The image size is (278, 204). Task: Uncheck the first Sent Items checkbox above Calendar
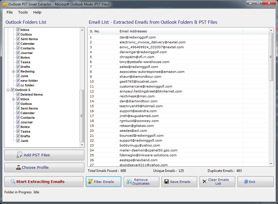[x=18, y=39]
